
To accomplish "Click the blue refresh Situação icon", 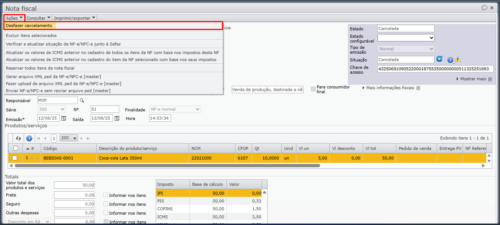I will (439, 59).
